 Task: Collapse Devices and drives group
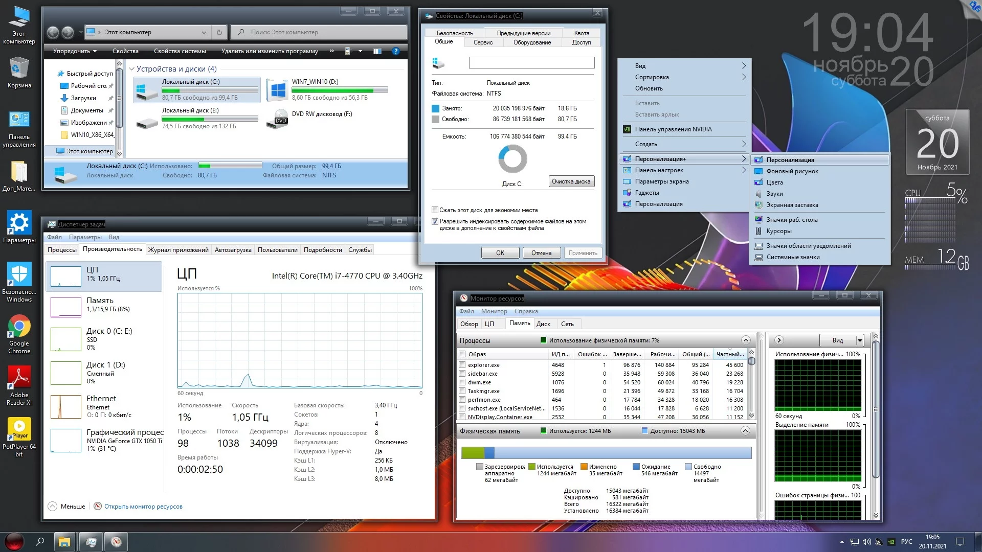coord(131,69)
